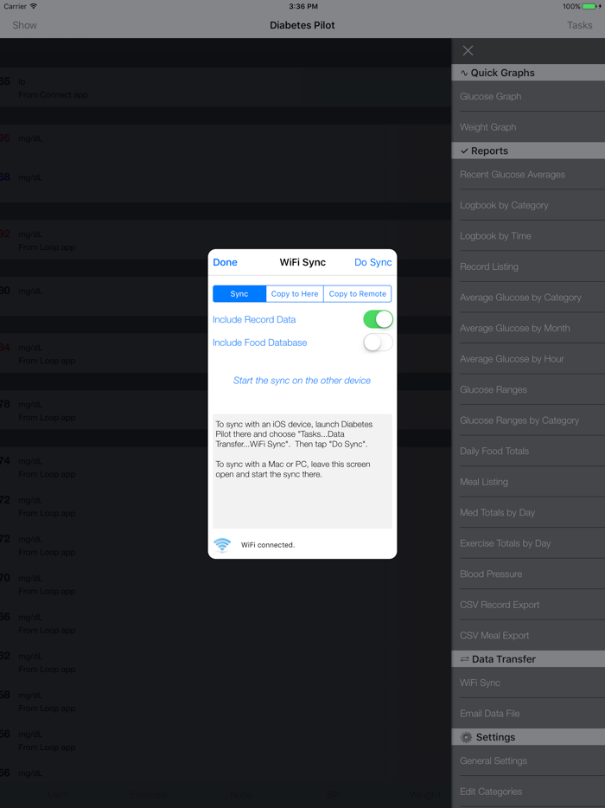Select CSV Meal Export
The image size is (605, 808).
point(528,635)
